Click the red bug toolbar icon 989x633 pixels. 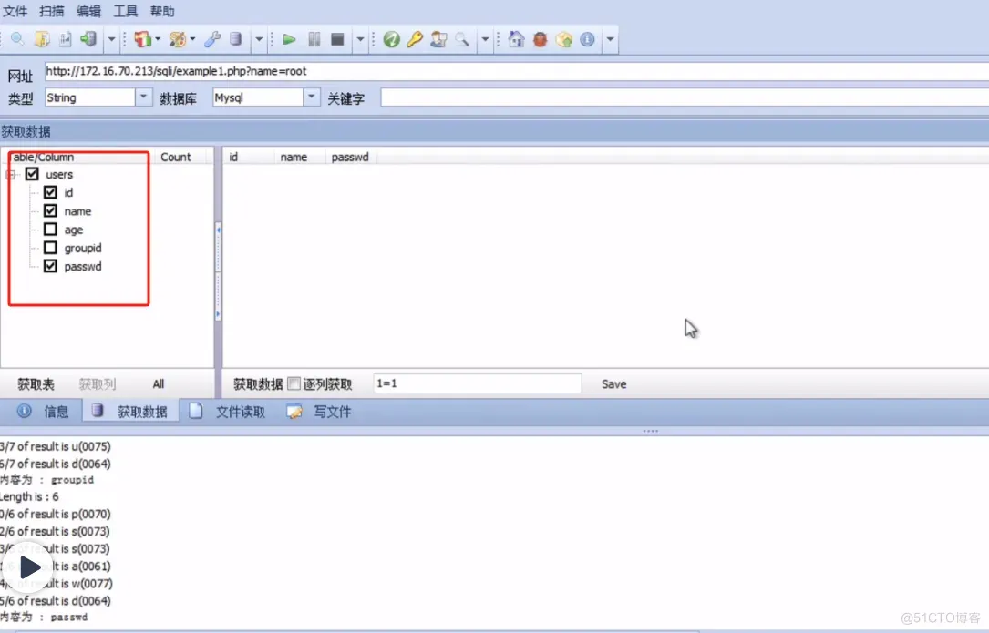[x=540, y=39]
